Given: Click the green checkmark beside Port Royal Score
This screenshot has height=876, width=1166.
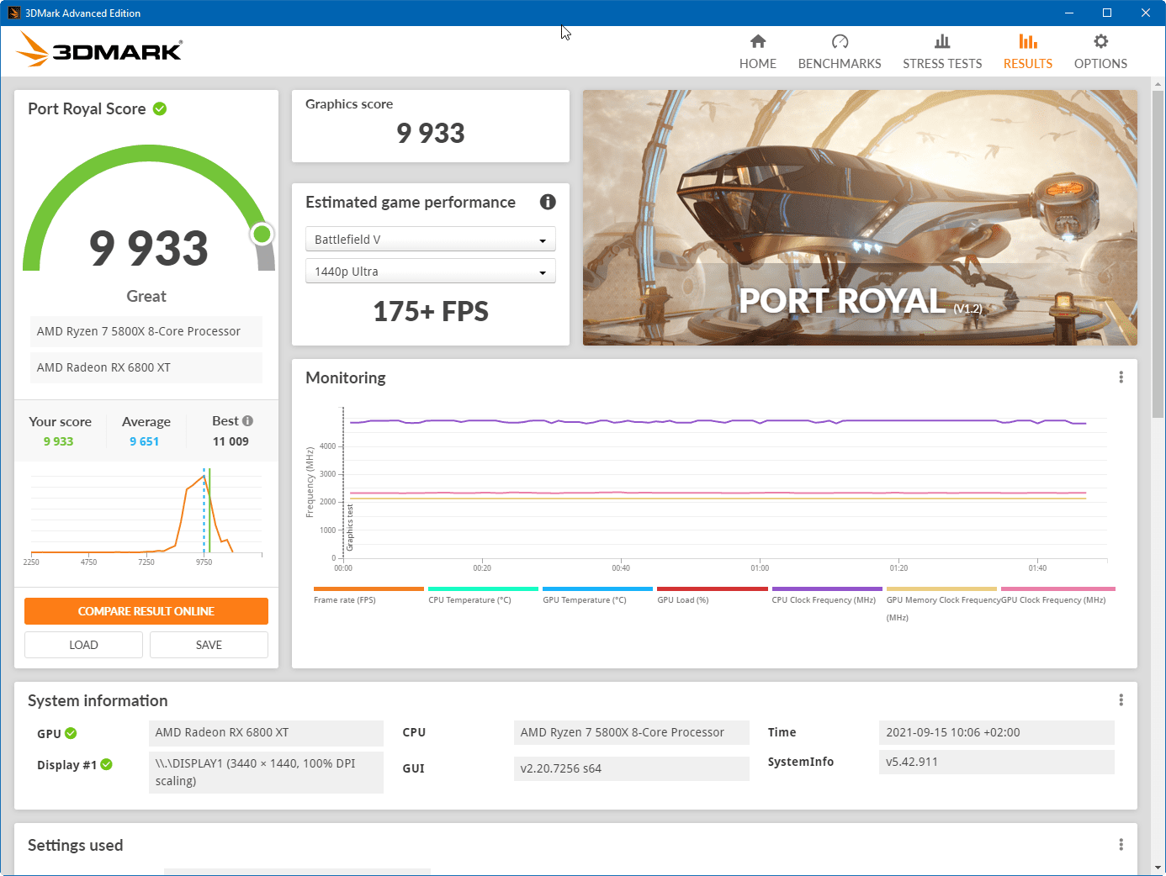Looking at the screenshot, I should (x=160, y=108).
